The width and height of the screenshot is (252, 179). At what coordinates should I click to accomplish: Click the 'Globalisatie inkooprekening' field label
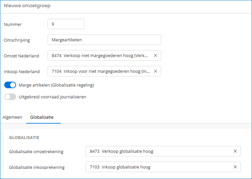[x=37, y=167]
